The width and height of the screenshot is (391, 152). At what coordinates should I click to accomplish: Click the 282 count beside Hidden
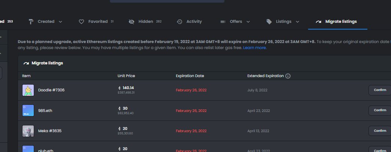point(159,22)
